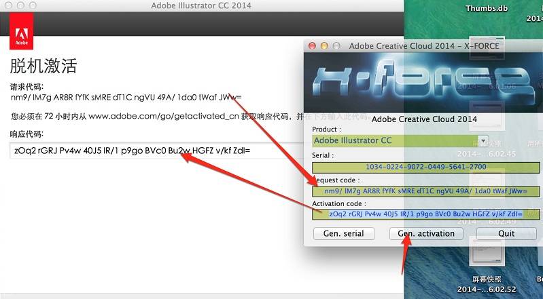Click the Activation code field in X-FORCE
Screen dimensions: 543x299
pos(425,214)
